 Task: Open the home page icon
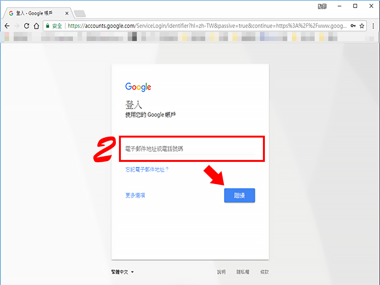[36, 26]
